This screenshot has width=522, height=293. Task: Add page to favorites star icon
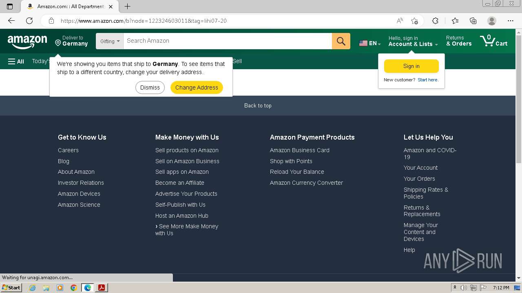click(414, 21)
